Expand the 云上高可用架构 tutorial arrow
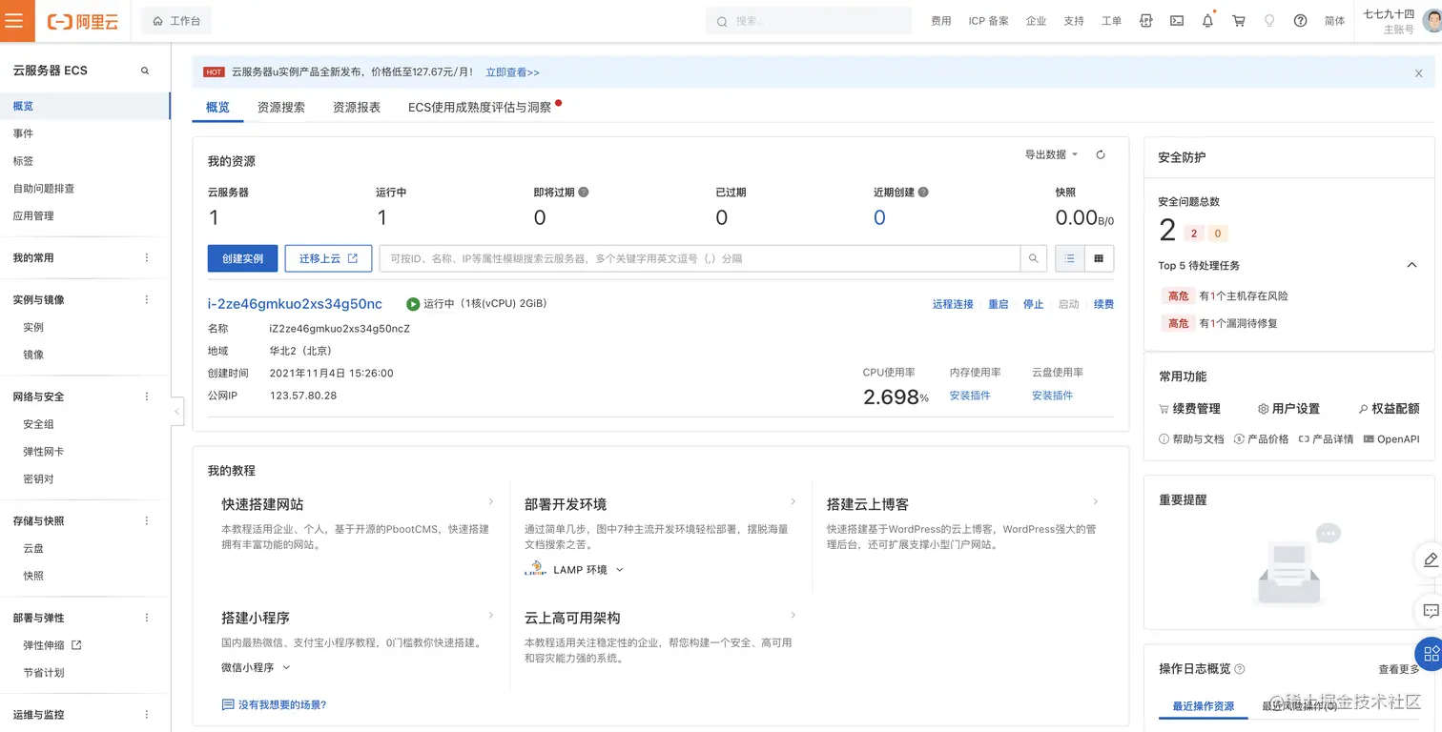This screenshot has height=732, width=1442. click(793, 616)
